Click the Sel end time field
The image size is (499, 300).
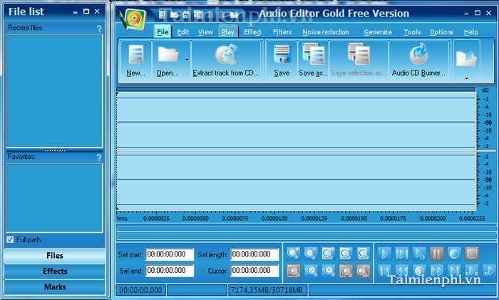170,270
